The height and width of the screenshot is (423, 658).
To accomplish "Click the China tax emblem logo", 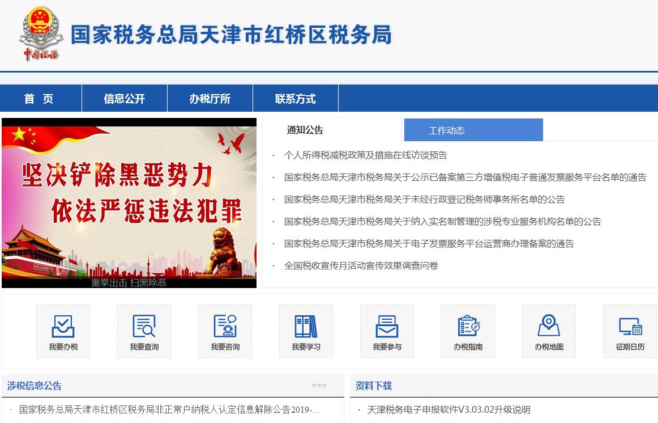I will [40, 33].
